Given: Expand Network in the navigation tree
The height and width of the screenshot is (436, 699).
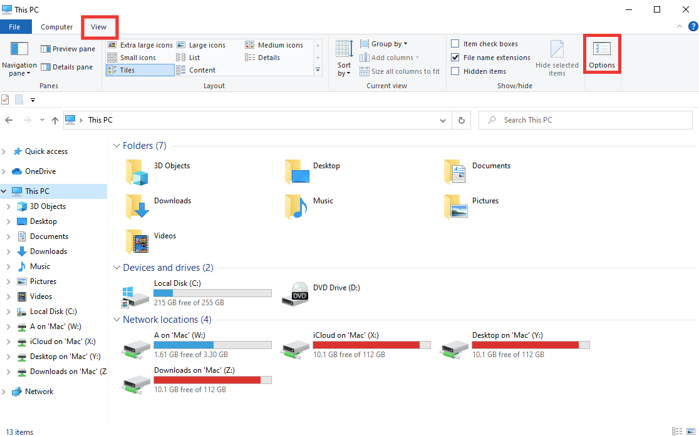Looking at the screenshot, I should (4, 392).
